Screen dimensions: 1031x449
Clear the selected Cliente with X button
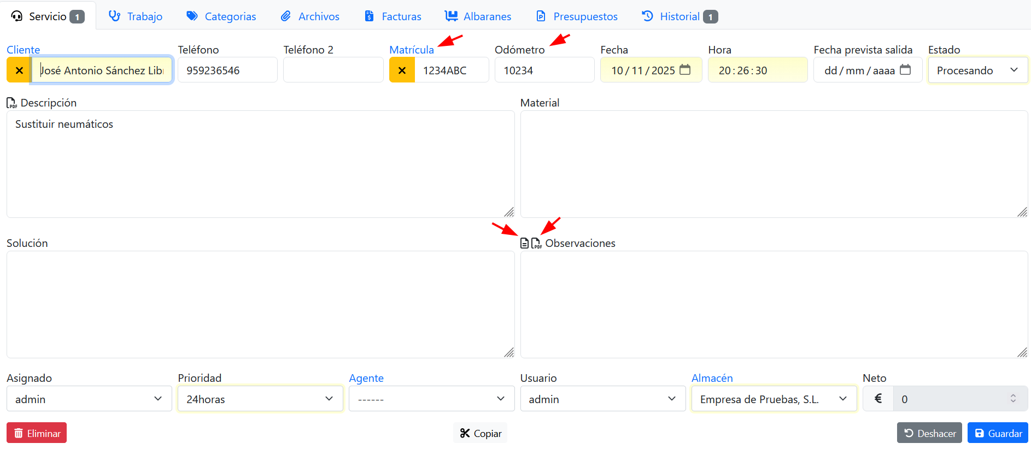point(19,70)
